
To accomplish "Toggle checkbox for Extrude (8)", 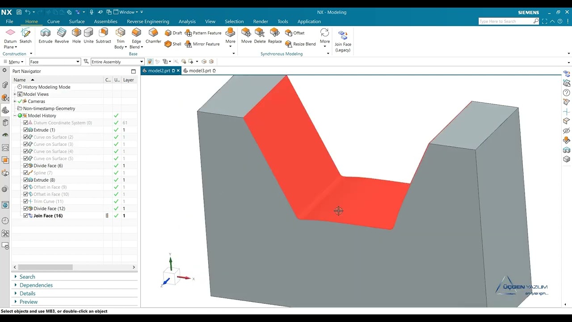I will [25, 180].
